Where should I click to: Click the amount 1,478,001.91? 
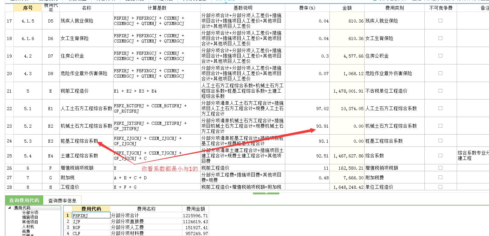pyautogui.click(x=347, y=91)
